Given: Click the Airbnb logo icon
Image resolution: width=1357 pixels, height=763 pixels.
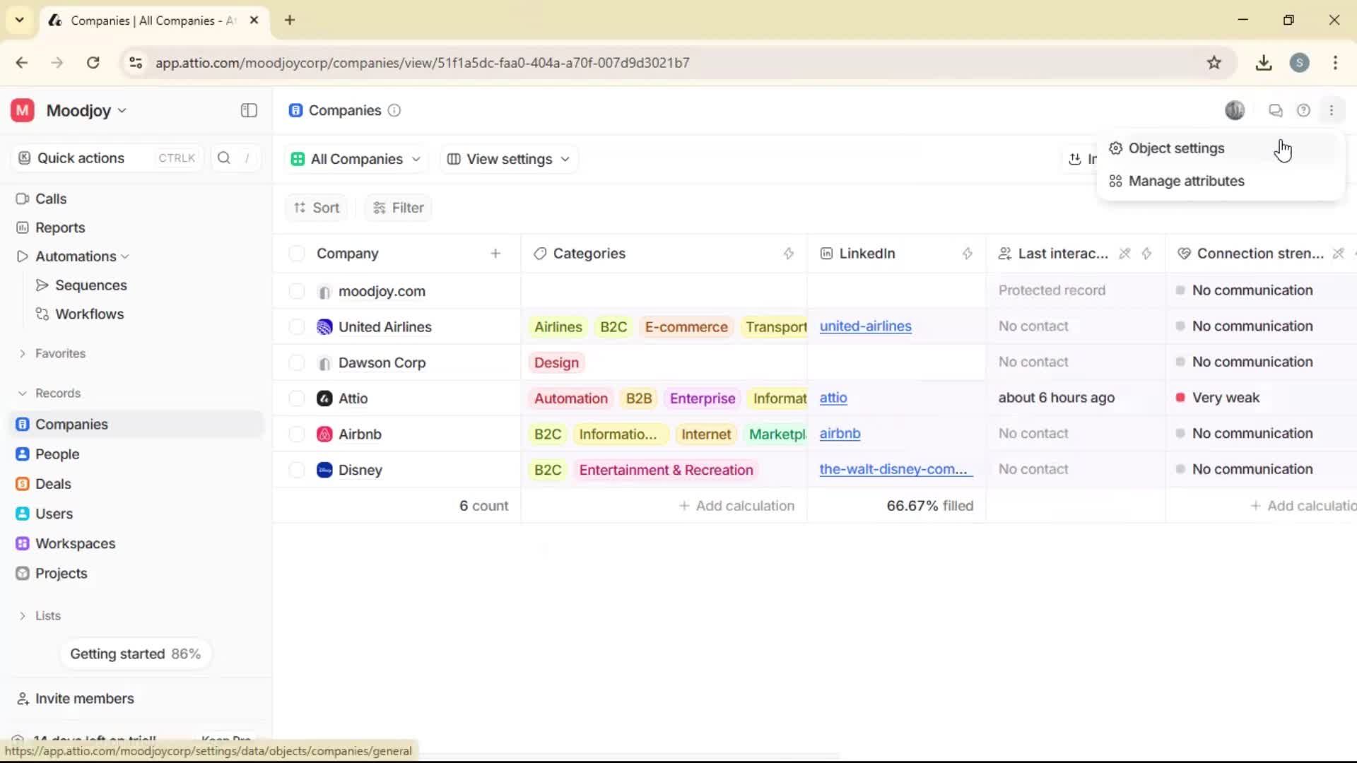Looking at the screenshot, I should (324, 434).
